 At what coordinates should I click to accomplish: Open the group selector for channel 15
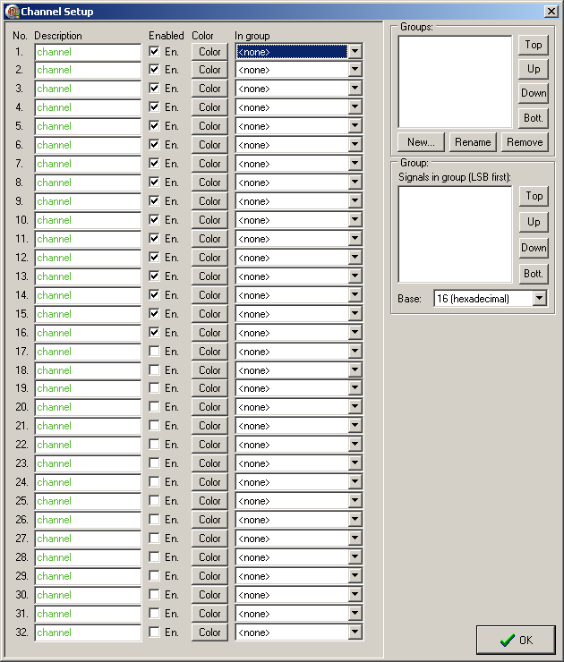pos(355,314)
